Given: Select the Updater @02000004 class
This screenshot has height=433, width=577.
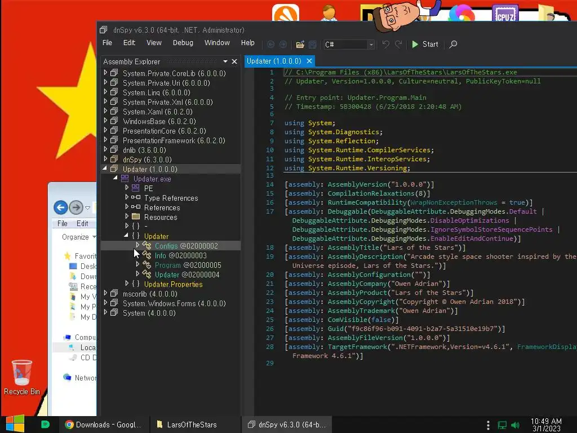Looking at the screenshot, I should pos(187,275).
